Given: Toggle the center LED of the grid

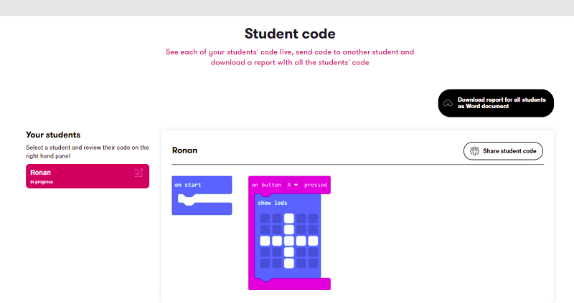Looking at the screenshot, I should 288,241.
